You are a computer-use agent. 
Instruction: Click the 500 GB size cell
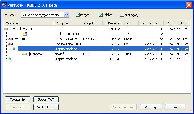tap(115, 29)
